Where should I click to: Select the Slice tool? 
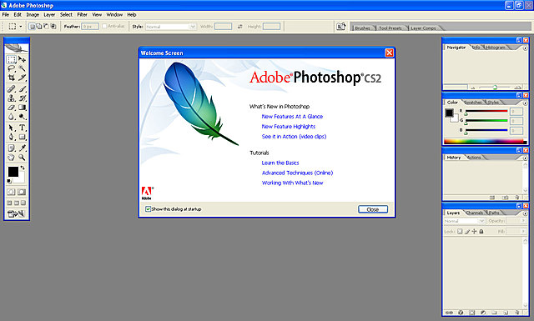(23, 78)
